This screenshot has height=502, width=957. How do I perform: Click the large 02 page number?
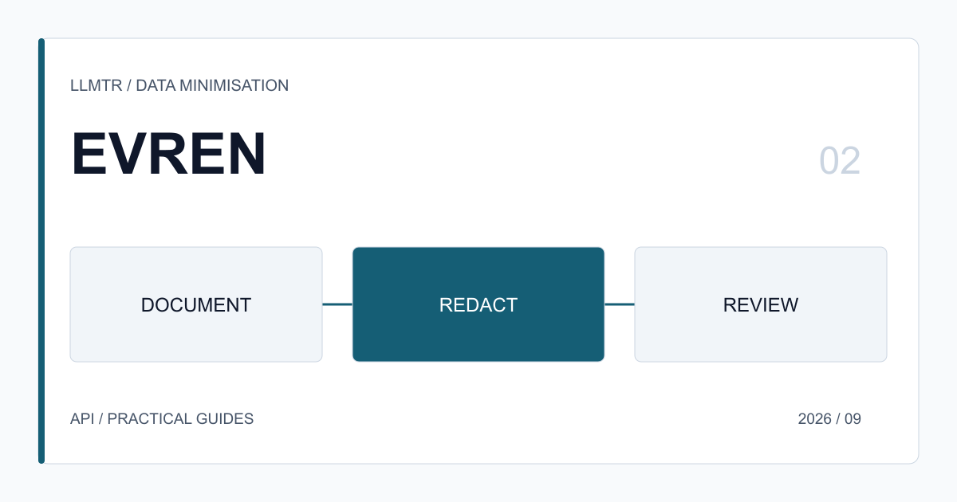pos(840,161)
